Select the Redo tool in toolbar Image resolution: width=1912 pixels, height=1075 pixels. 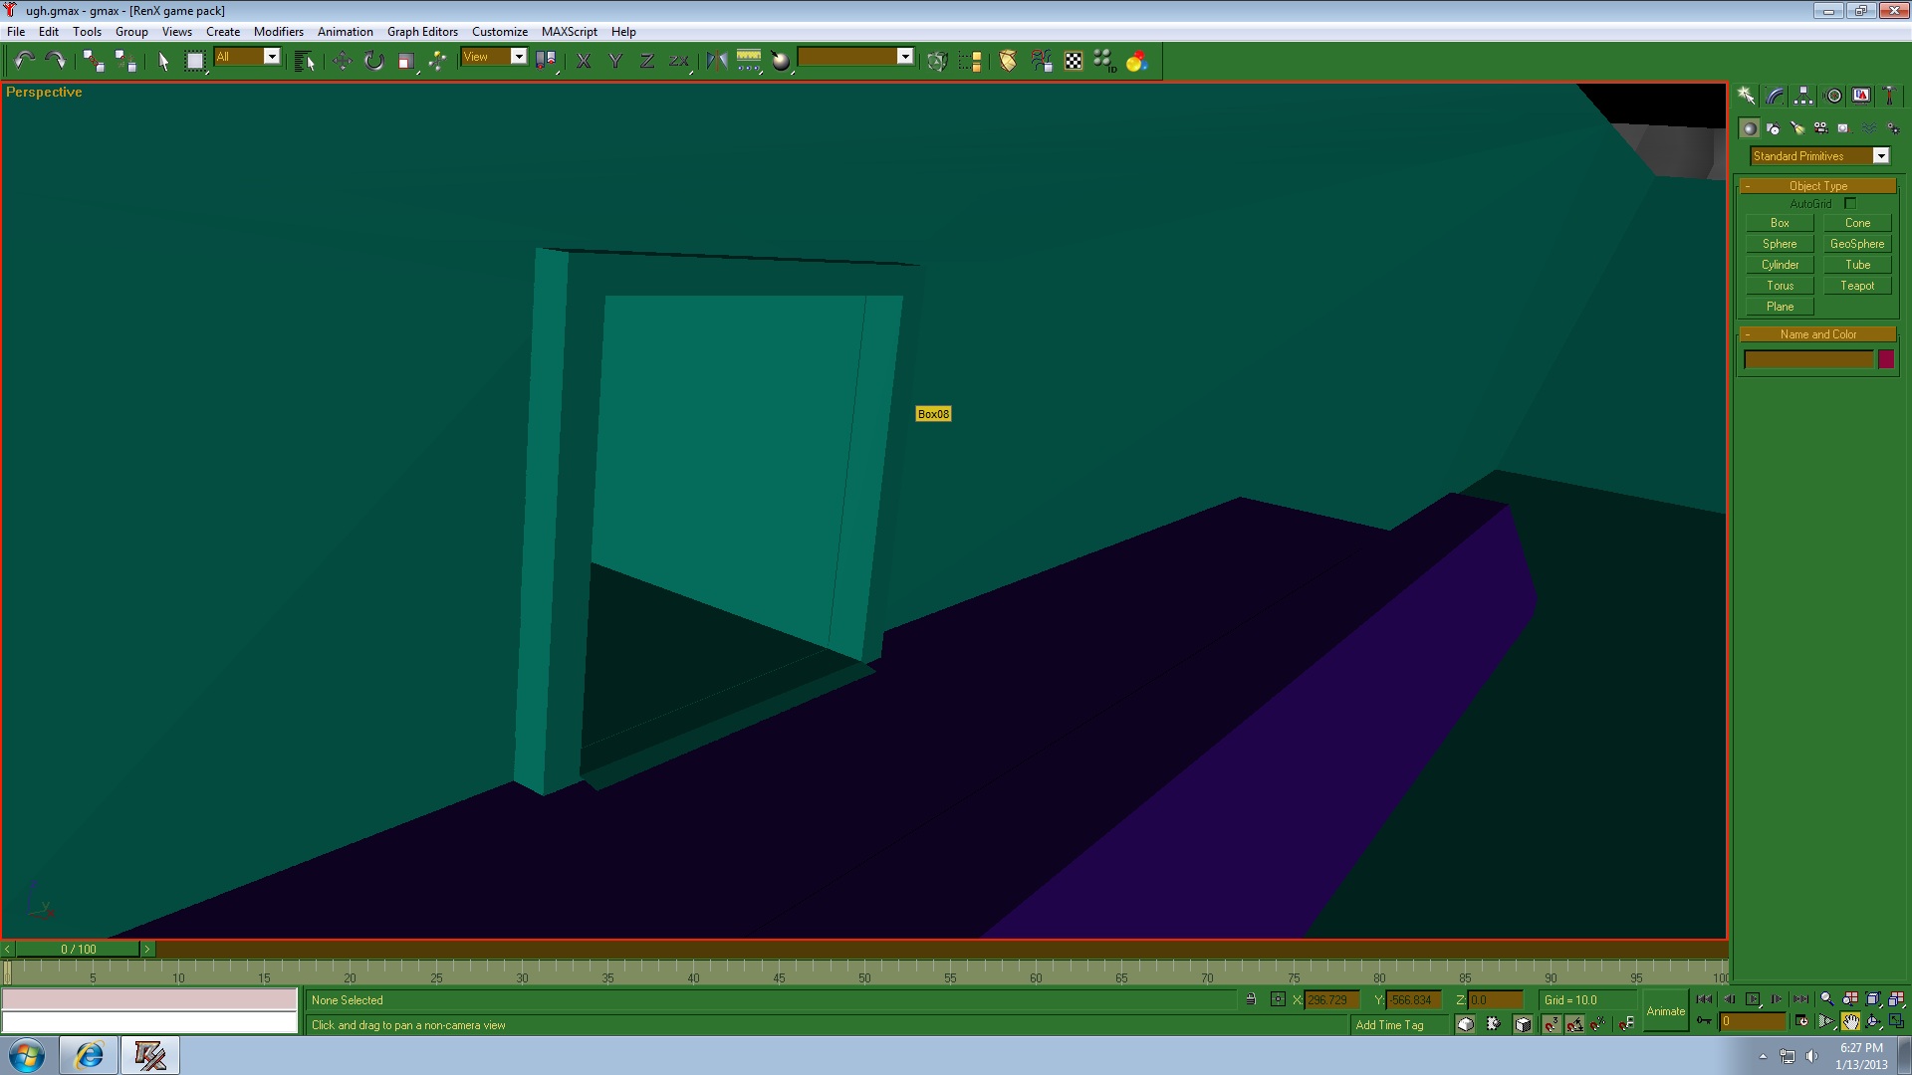54,61
